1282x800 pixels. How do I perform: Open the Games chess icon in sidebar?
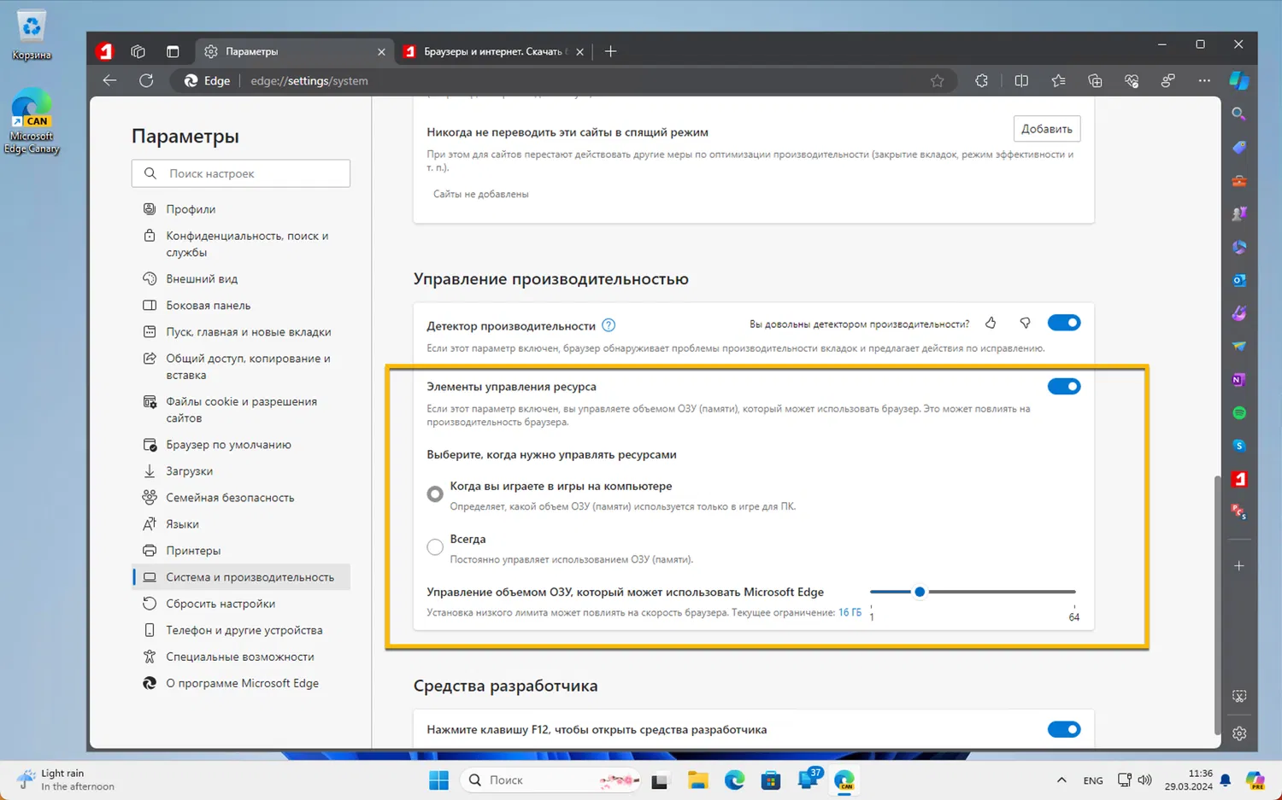coord(1238,213)
